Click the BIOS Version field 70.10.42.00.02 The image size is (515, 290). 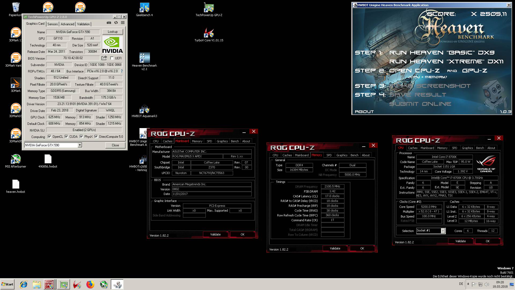coord(73,58)
